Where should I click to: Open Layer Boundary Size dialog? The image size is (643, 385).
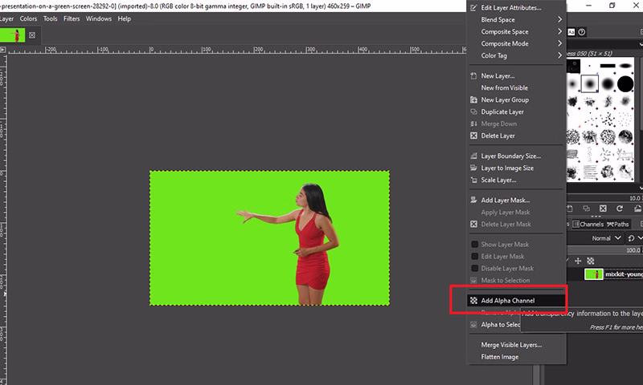click(x=516, y=156)
